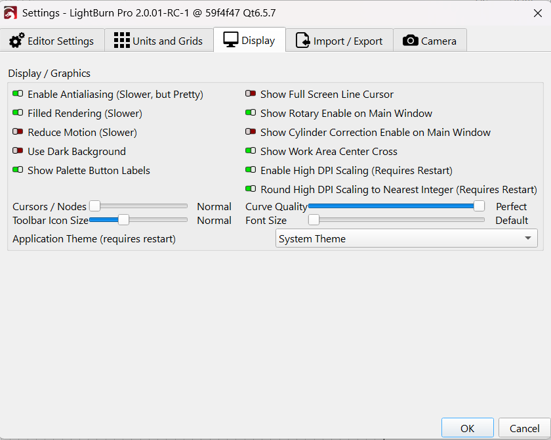
Task: Click the Font Size label
Action: point(266,221)
